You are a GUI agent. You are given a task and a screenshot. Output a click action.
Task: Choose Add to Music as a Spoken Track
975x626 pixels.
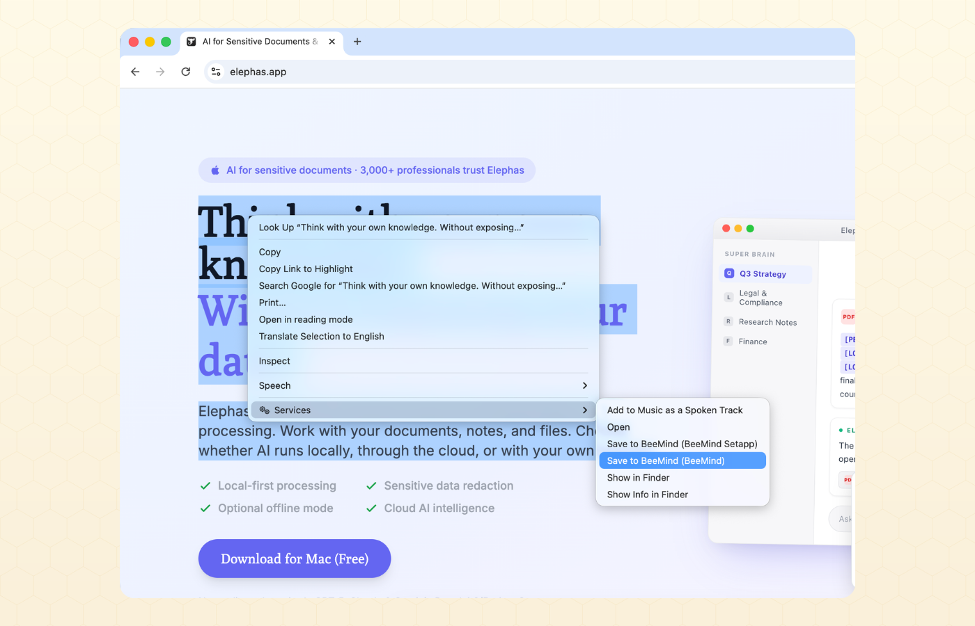click(x=682, y=410)
